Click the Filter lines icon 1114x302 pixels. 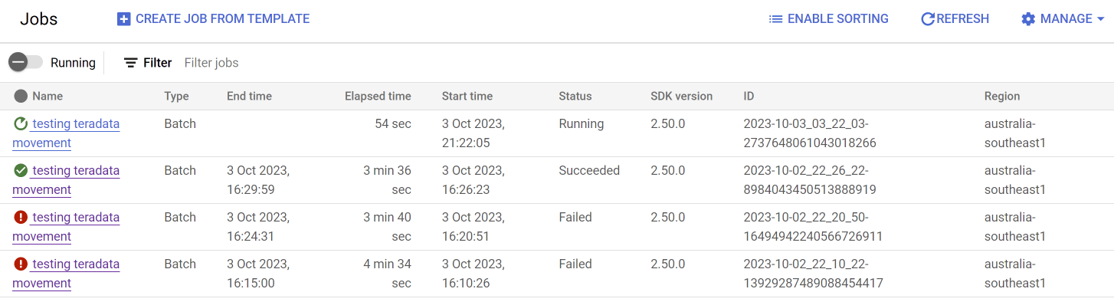(131, 63)
